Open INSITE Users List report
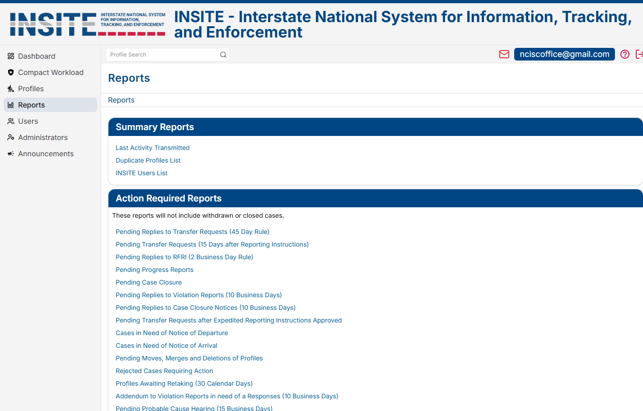The image size is (643, 411). tap(141, 173)
